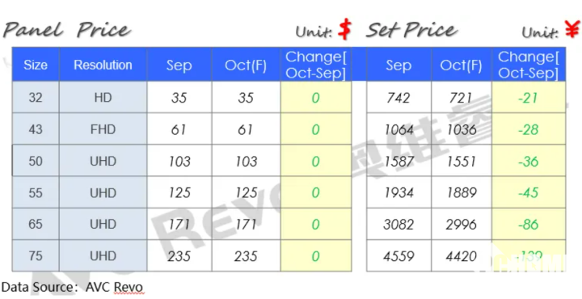The height and width of the screenshot is (299, 582).
Task: Click the Set Price title text
Action: pyautogui.click(x=411, y=30)
